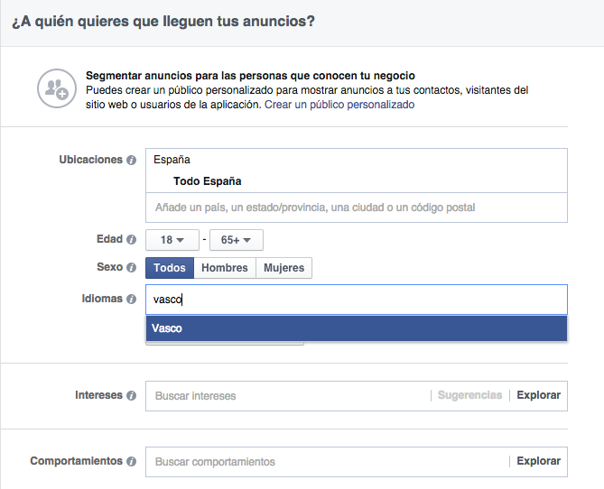
Task: Select Hombres gender option
Action: click(225, 268)
